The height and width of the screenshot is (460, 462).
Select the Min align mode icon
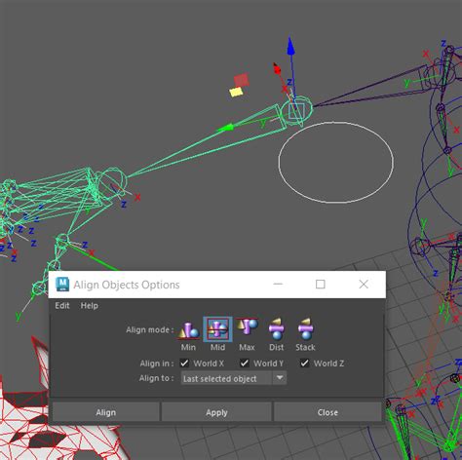pyautogui.click(x=188, y=329)
